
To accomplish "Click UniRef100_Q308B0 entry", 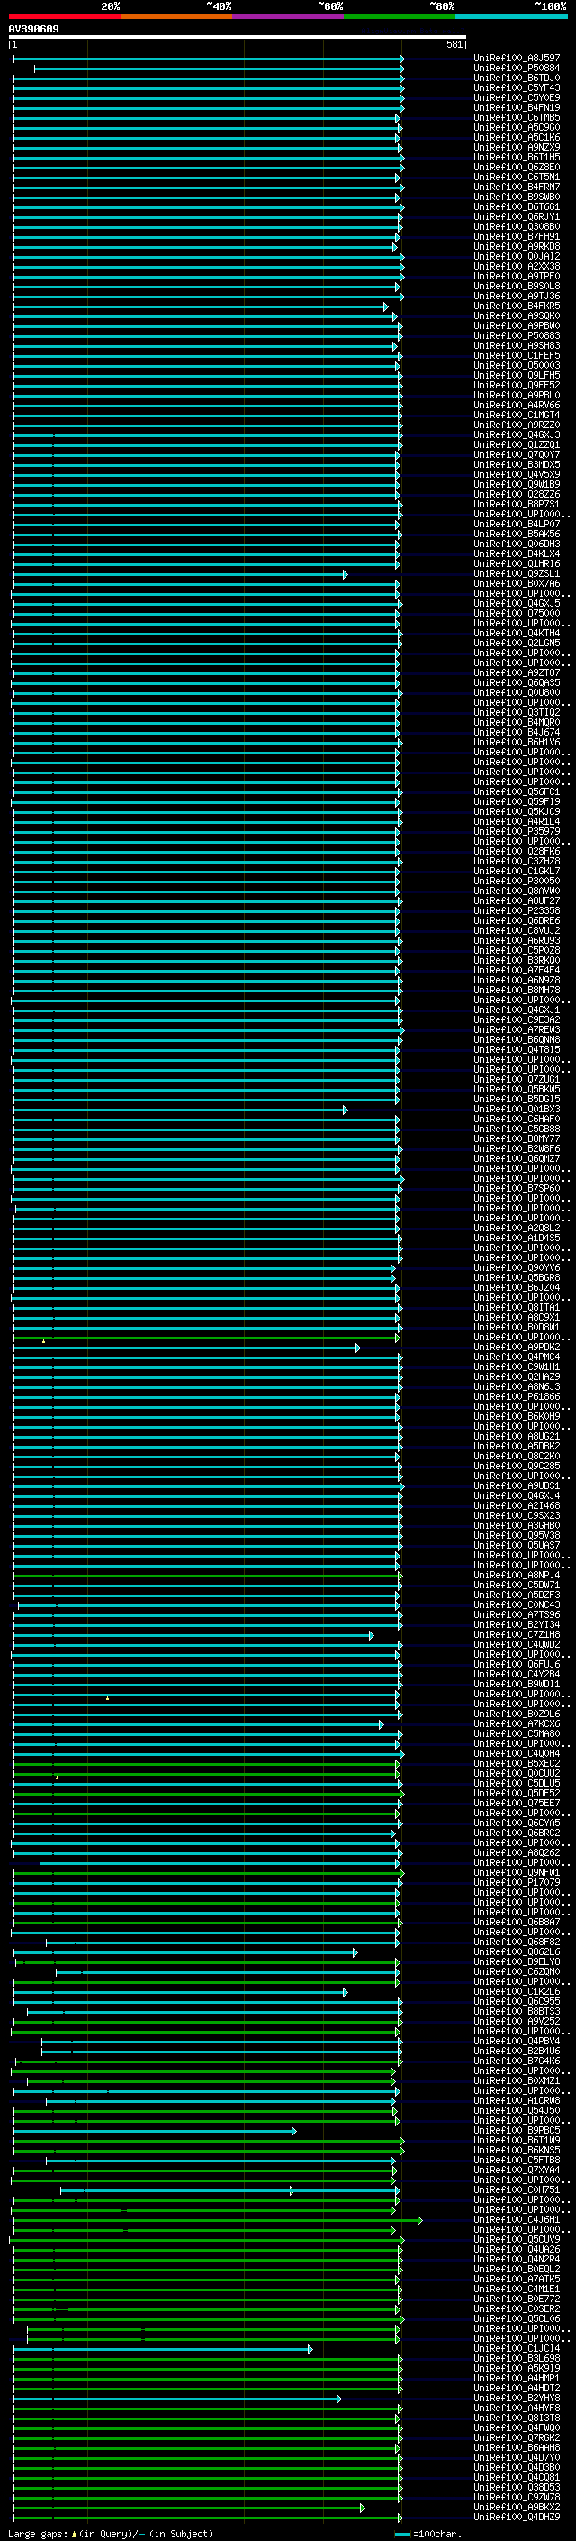I will [x=517, y=227].
